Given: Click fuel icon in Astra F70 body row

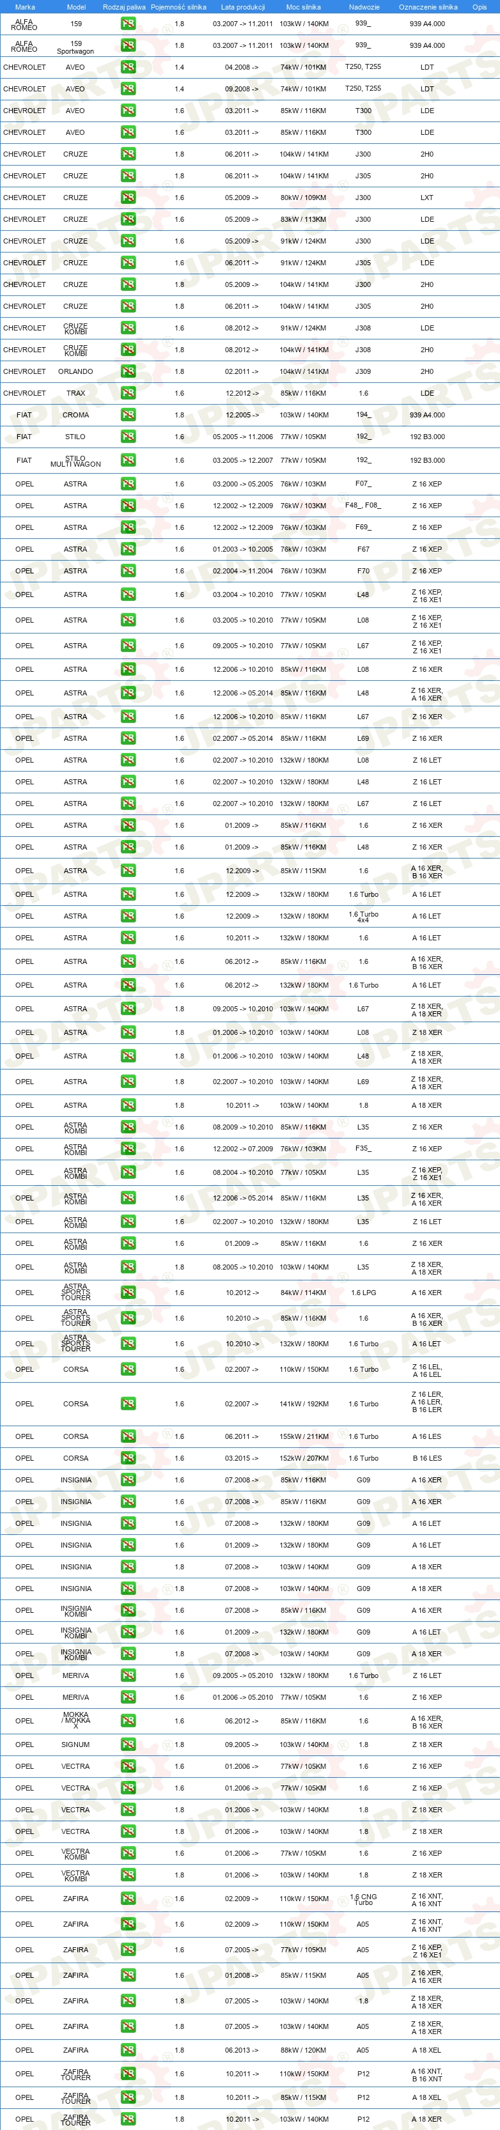Looking at the screenshot, I should click(x=128, y=570).
